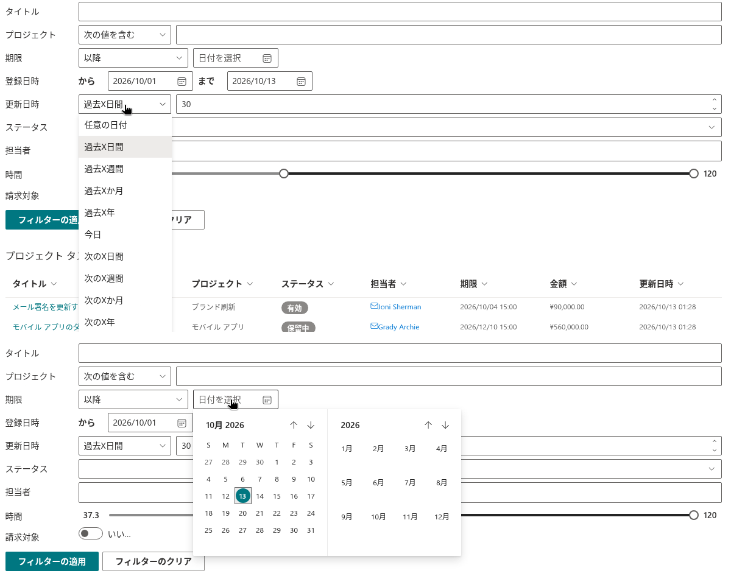Select 9月 in month picker
Image resolution: width=731 pixels, height=576 pixels.
point(347,517)
